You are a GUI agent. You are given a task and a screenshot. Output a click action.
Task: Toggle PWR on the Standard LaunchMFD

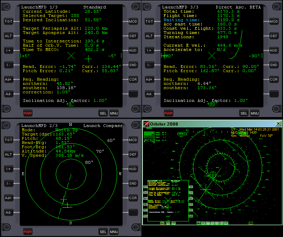point(28,113)
